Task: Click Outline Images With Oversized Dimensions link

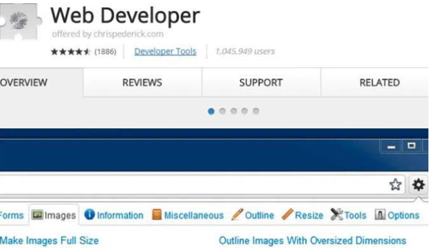Action: point(312,241)
